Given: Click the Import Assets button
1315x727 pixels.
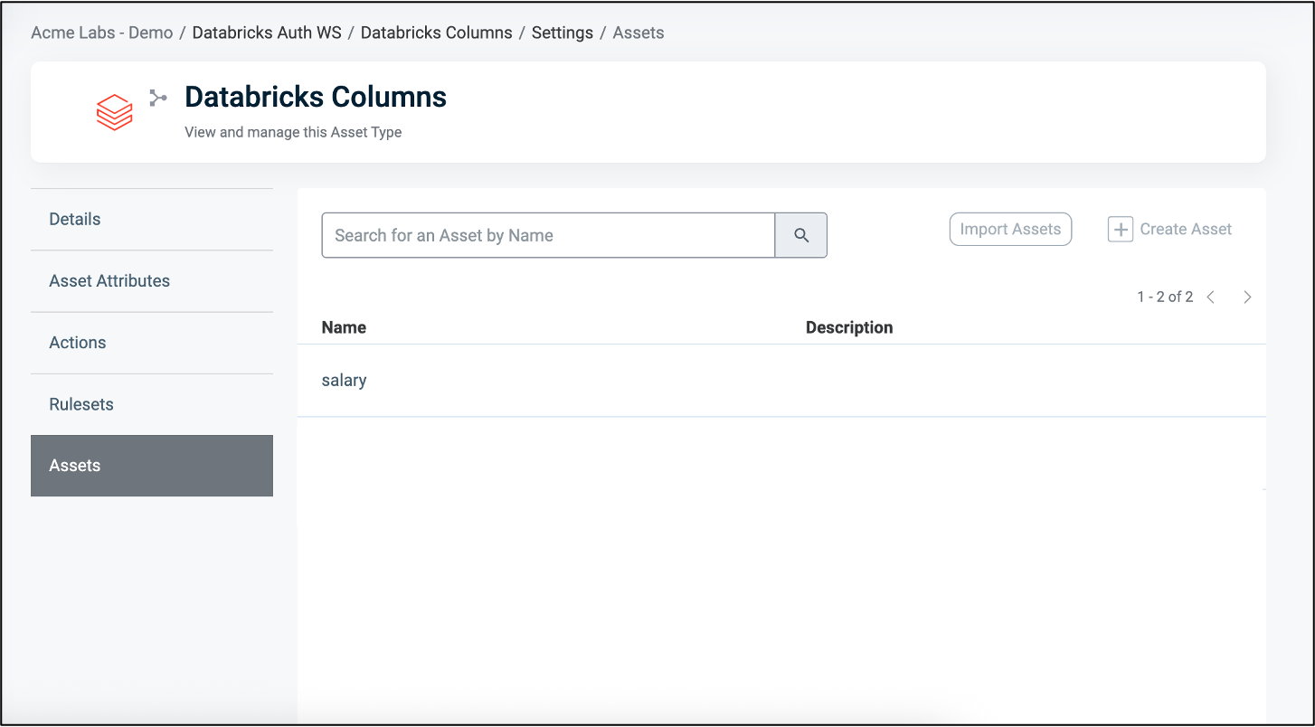Looking at the screenshot, I should pos(1010,230).
